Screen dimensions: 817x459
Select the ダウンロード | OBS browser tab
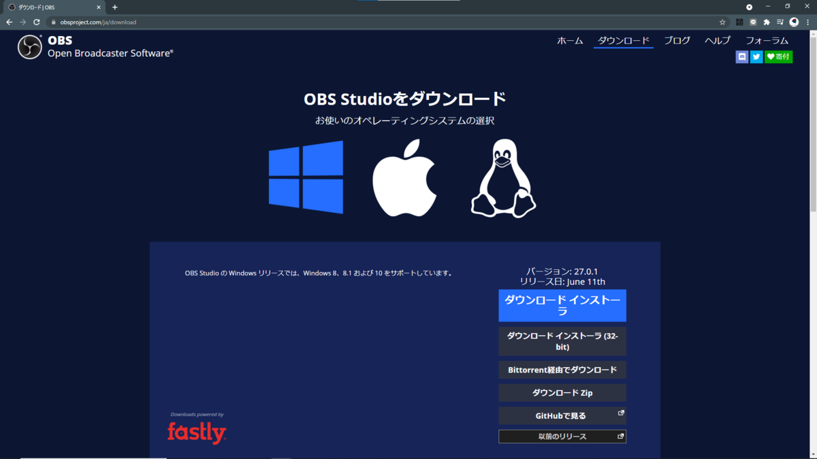pyautogui.click(x=54, y=7)
